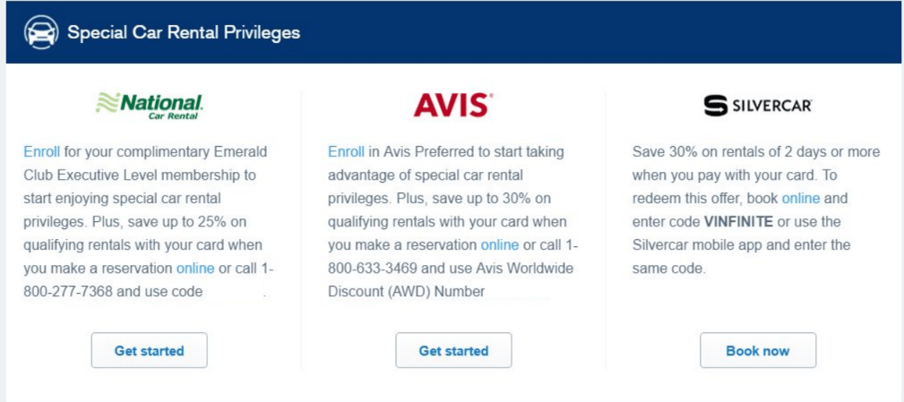Click Get started under Avis

coord(453,350)
